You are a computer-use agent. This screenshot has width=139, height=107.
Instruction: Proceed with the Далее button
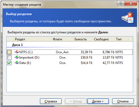(x=98, y=101)
